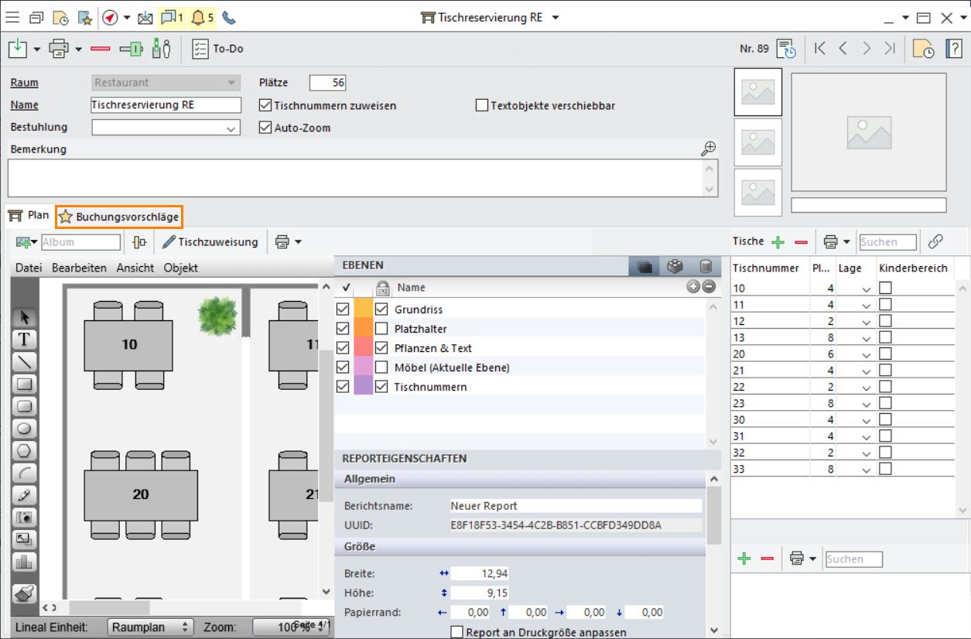Open the Bestuhlung dropdown
The width and height of the screenshot is (971, 639).
pos(232,128)
